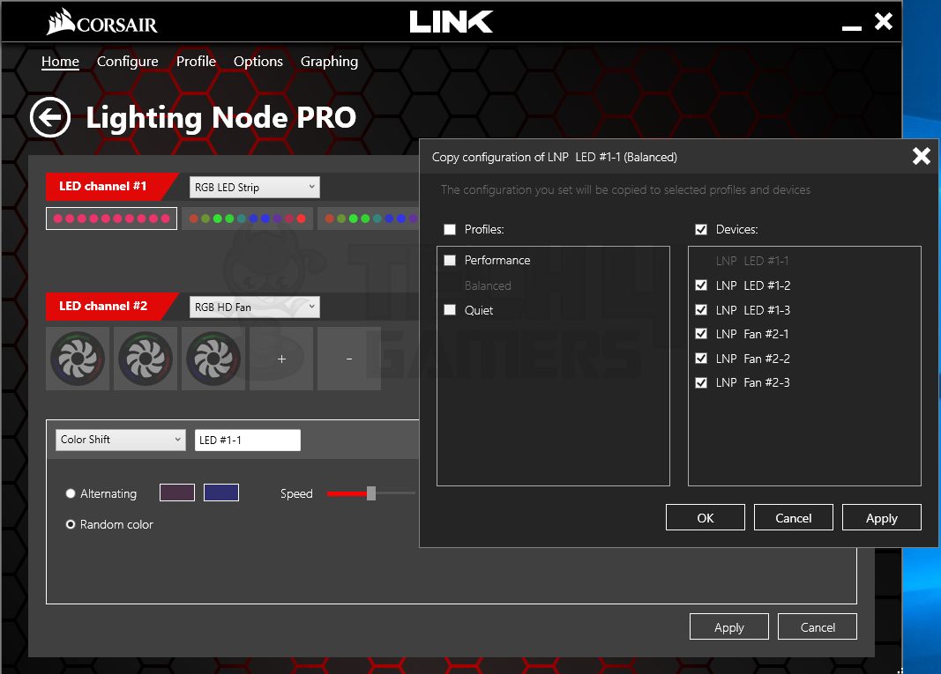The image size is (941, 674).
Task: Pick the second blue color swatch
Action: (x=221, y=493)
